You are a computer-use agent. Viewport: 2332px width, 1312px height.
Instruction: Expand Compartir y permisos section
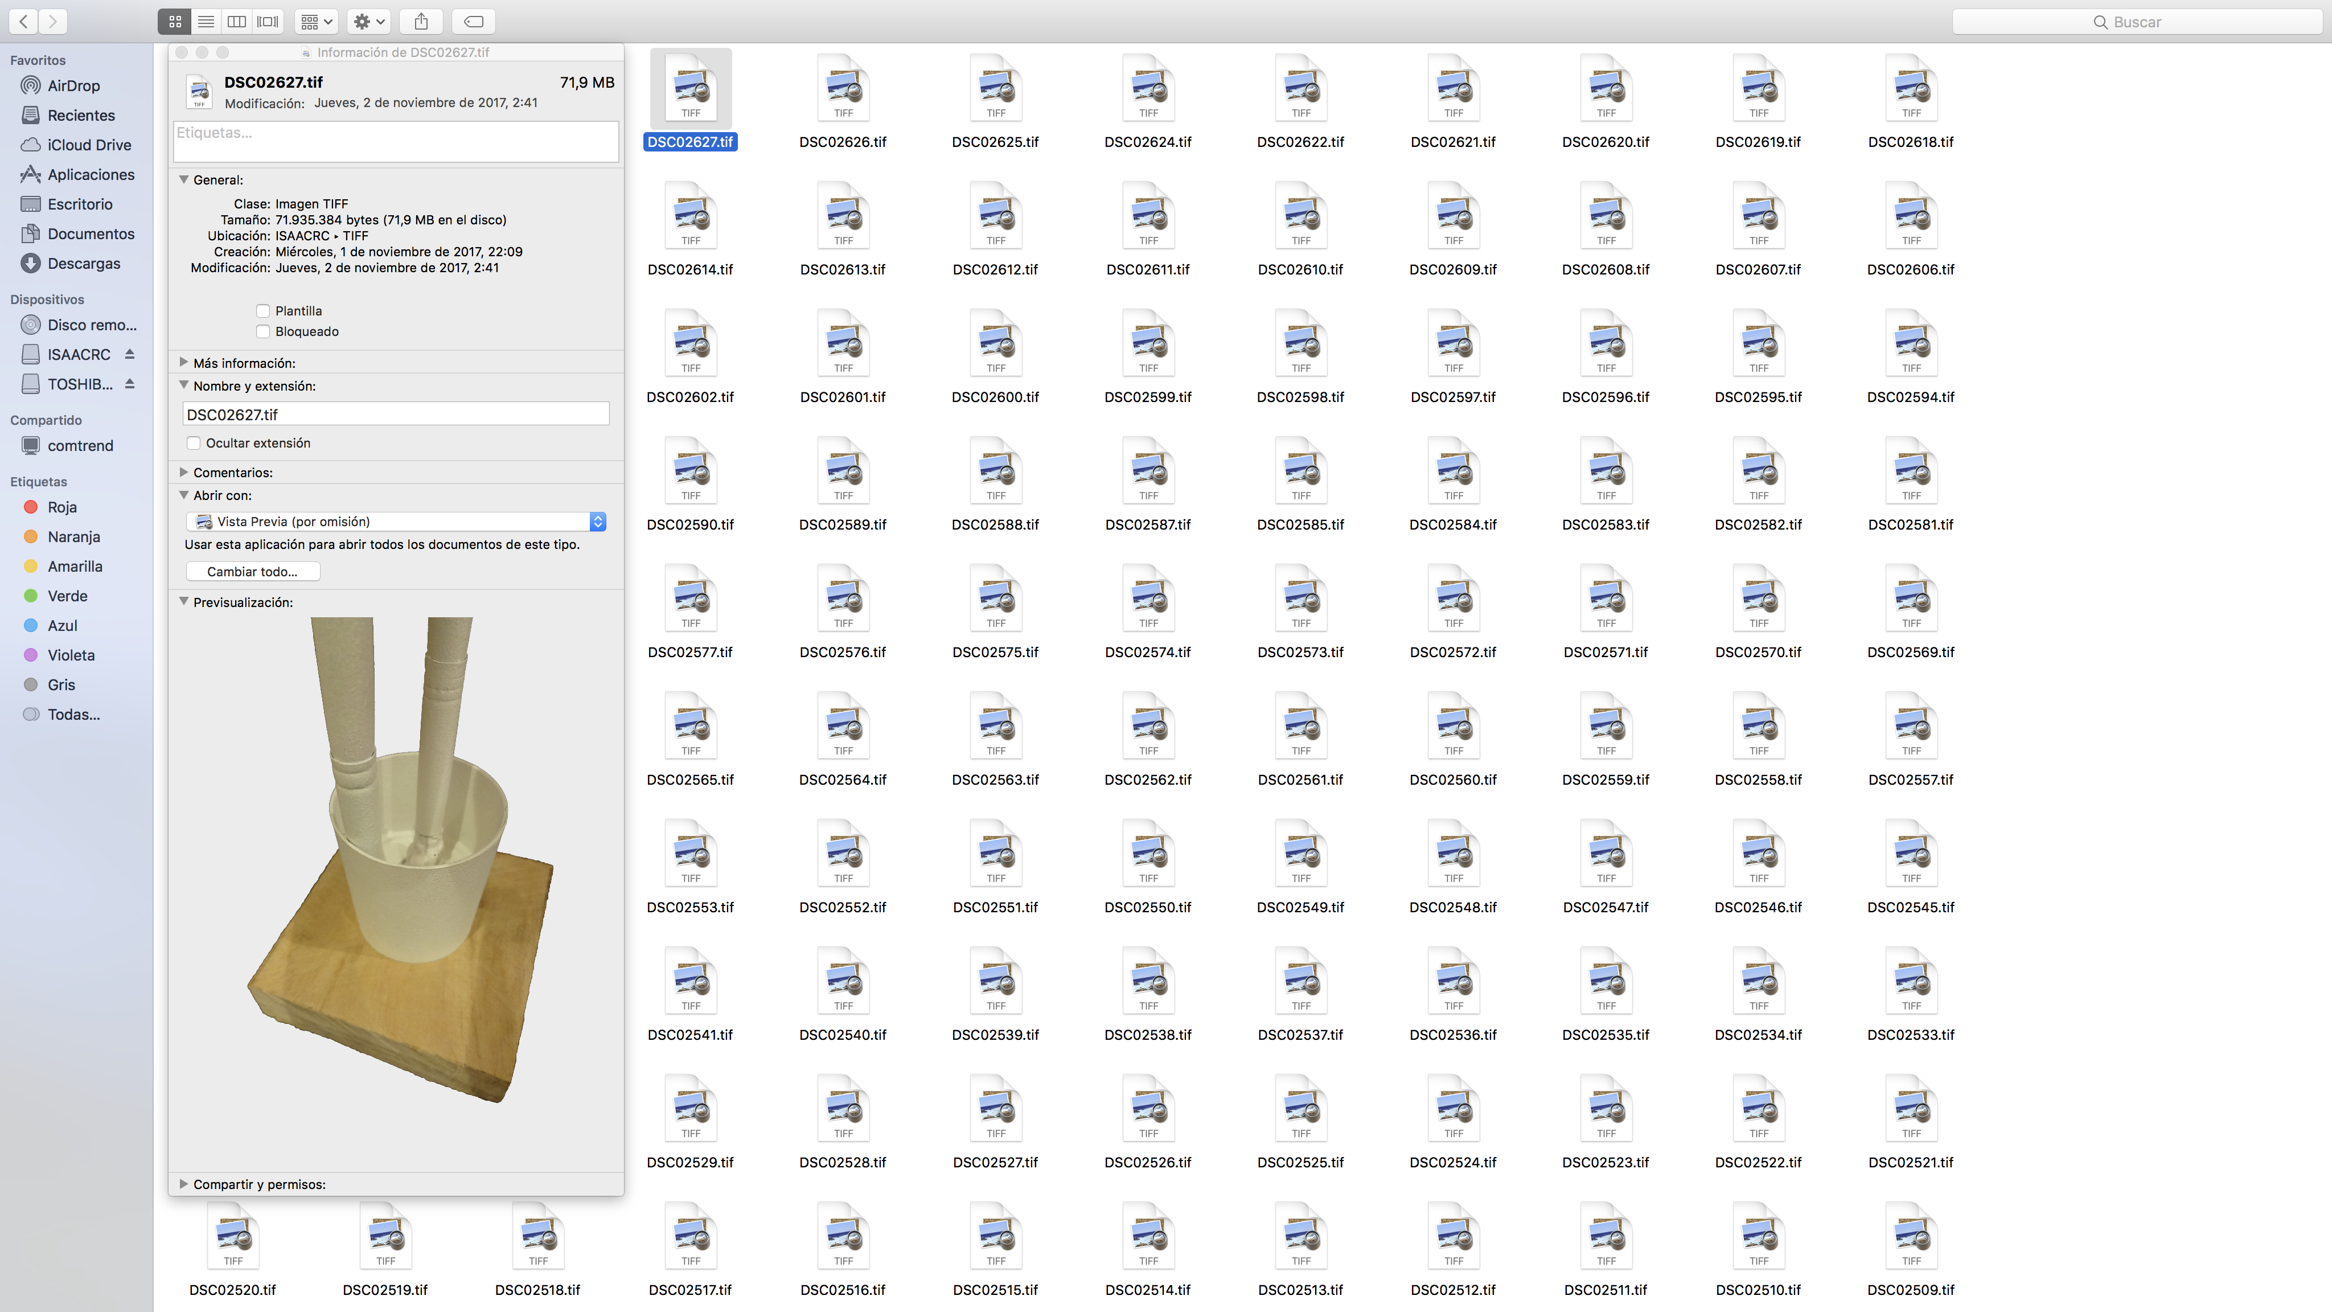[x=184, y=1183]
